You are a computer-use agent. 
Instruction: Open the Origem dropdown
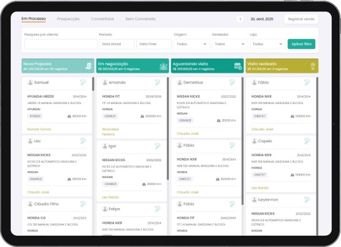(191, 44)
